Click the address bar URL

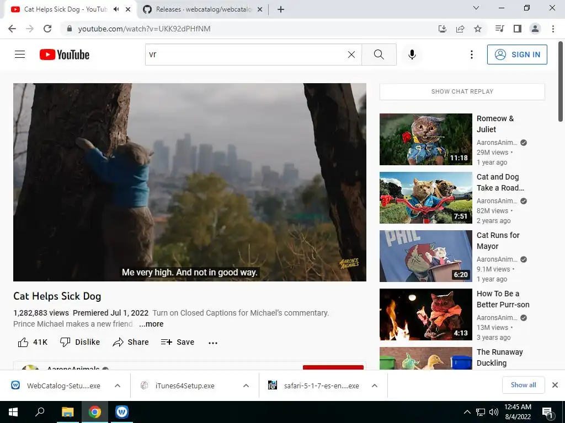tap(144, 29)
